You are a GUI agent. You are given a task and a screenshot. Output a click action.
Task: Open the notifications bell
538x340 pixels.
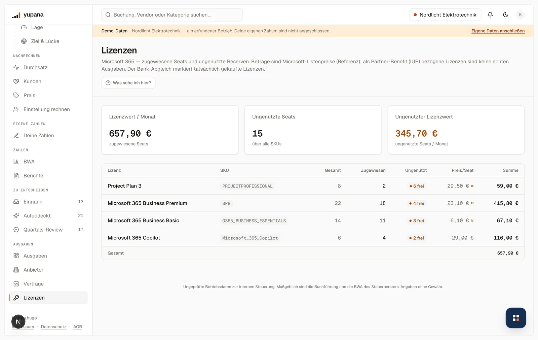pyautogui.click(x=490, y=15)
